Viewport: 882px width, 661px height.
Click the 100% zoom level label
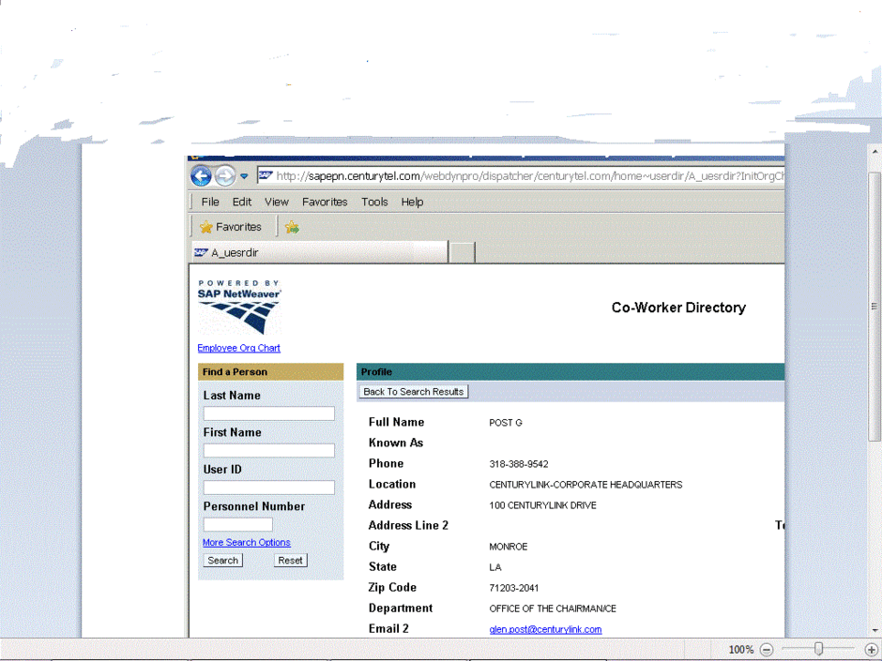pyautogui.click(x=741, y=650)
